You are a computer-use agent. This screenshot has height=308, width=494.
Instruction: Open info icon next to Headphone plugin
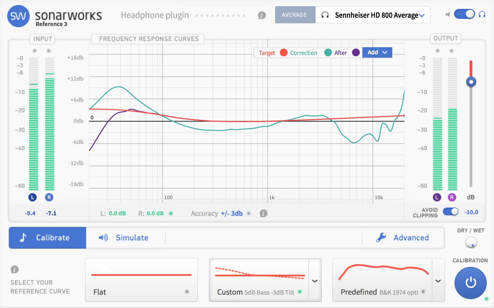pyautogui.click(x=262, y=15)
